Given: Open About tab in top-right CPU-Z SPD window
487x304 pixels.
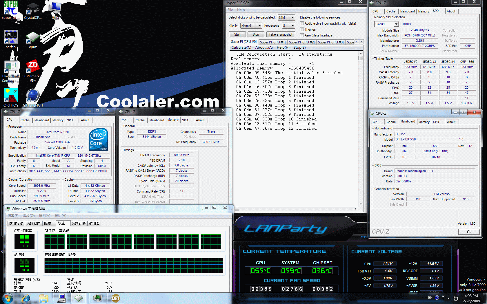Looking at the screenshot, I should pyautogui.click(x=451, y=11).
